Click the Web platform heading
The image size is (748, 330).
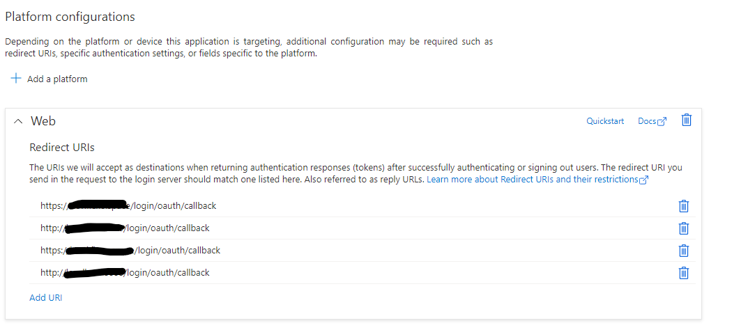43,121
